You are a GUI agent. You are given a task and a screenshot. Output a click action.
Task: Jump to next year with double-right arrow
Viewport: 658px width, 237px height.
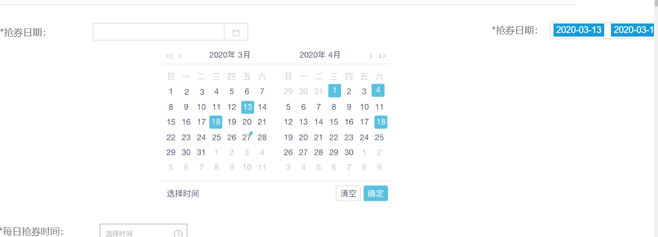click(x=382, y=56)
